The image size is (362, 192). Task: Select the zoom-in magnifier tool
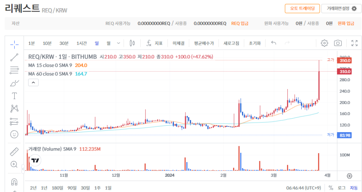point(14,164)
